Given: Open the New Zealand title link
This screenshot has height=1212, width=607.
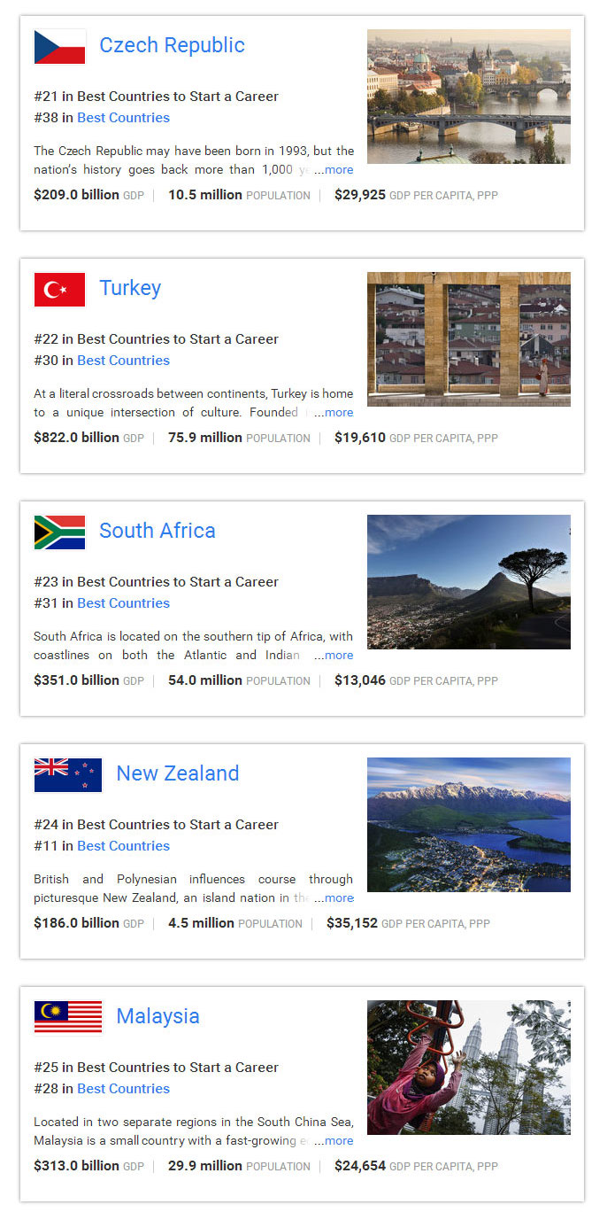Looking at the screenshot, I should click(177, 773).
